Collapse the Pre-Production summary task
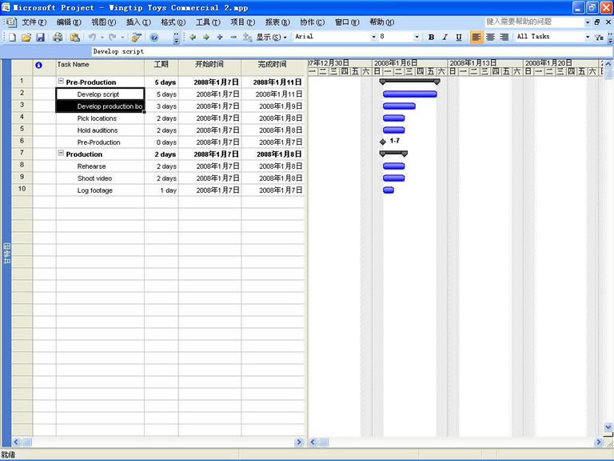 (x=61, y=81)
